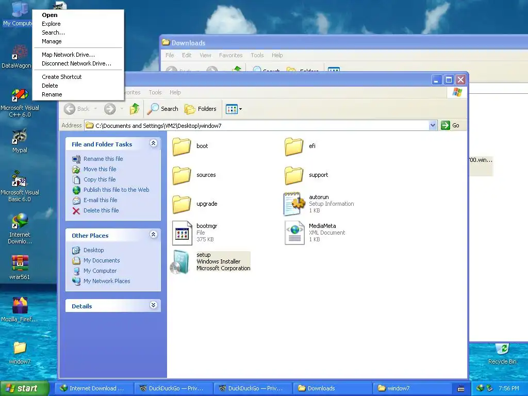
Task: Open the address bar dropdown arrow
Action: (x=433, y=126)
